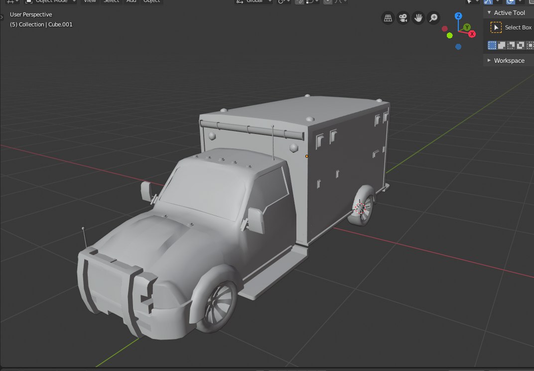The height and width of the screenshot is (371, 534).
Task: Open the overlays options dropdown arrow
Action: pyautogui.click(x=520, y=1)
